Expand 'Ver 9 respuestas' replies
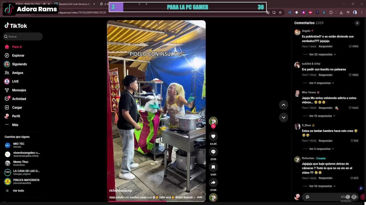Screen dimensions: 366x205 tap(322, 83)
